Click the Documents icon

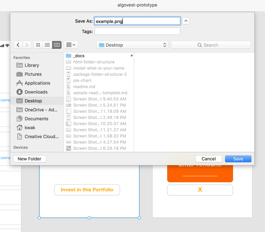(19, 119)
